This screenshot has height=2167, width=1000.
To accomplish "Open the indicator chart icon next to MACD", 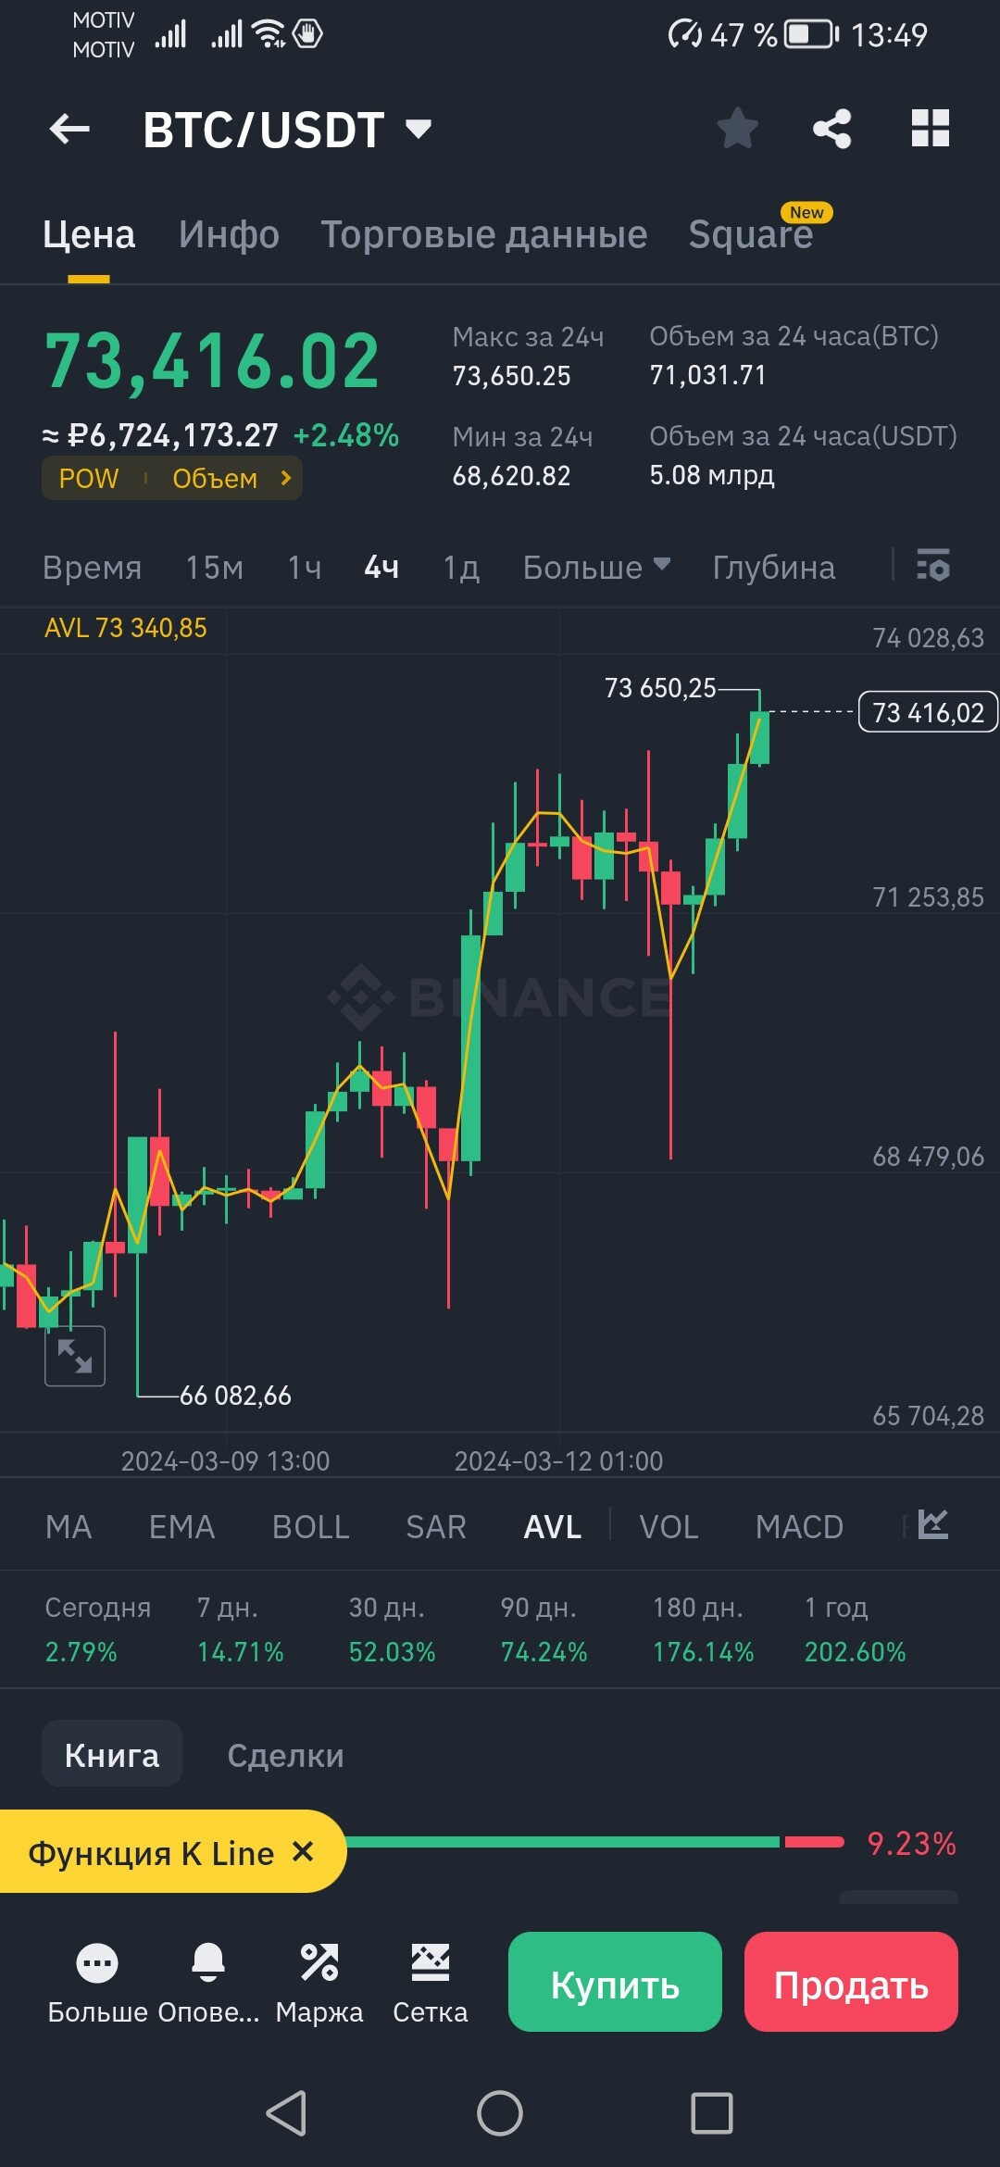I will tap(933, 1524).
